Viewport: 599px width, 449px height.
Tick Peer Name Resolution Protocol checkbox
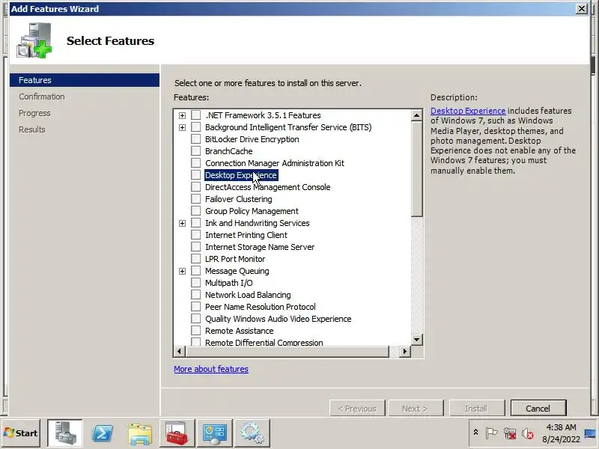pyautogui.click(x=195, y=307)
